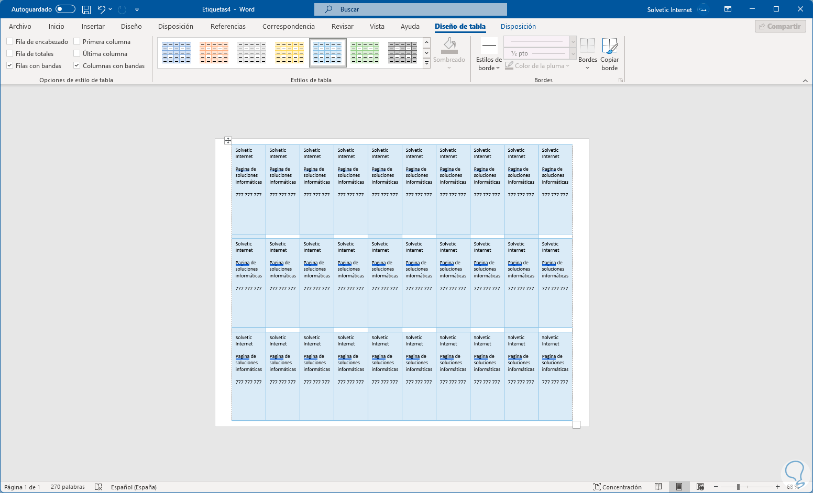The height and width of the screenshot is (493, 813).
Task: Open the Revisar tab
Action: click(343, 26)
